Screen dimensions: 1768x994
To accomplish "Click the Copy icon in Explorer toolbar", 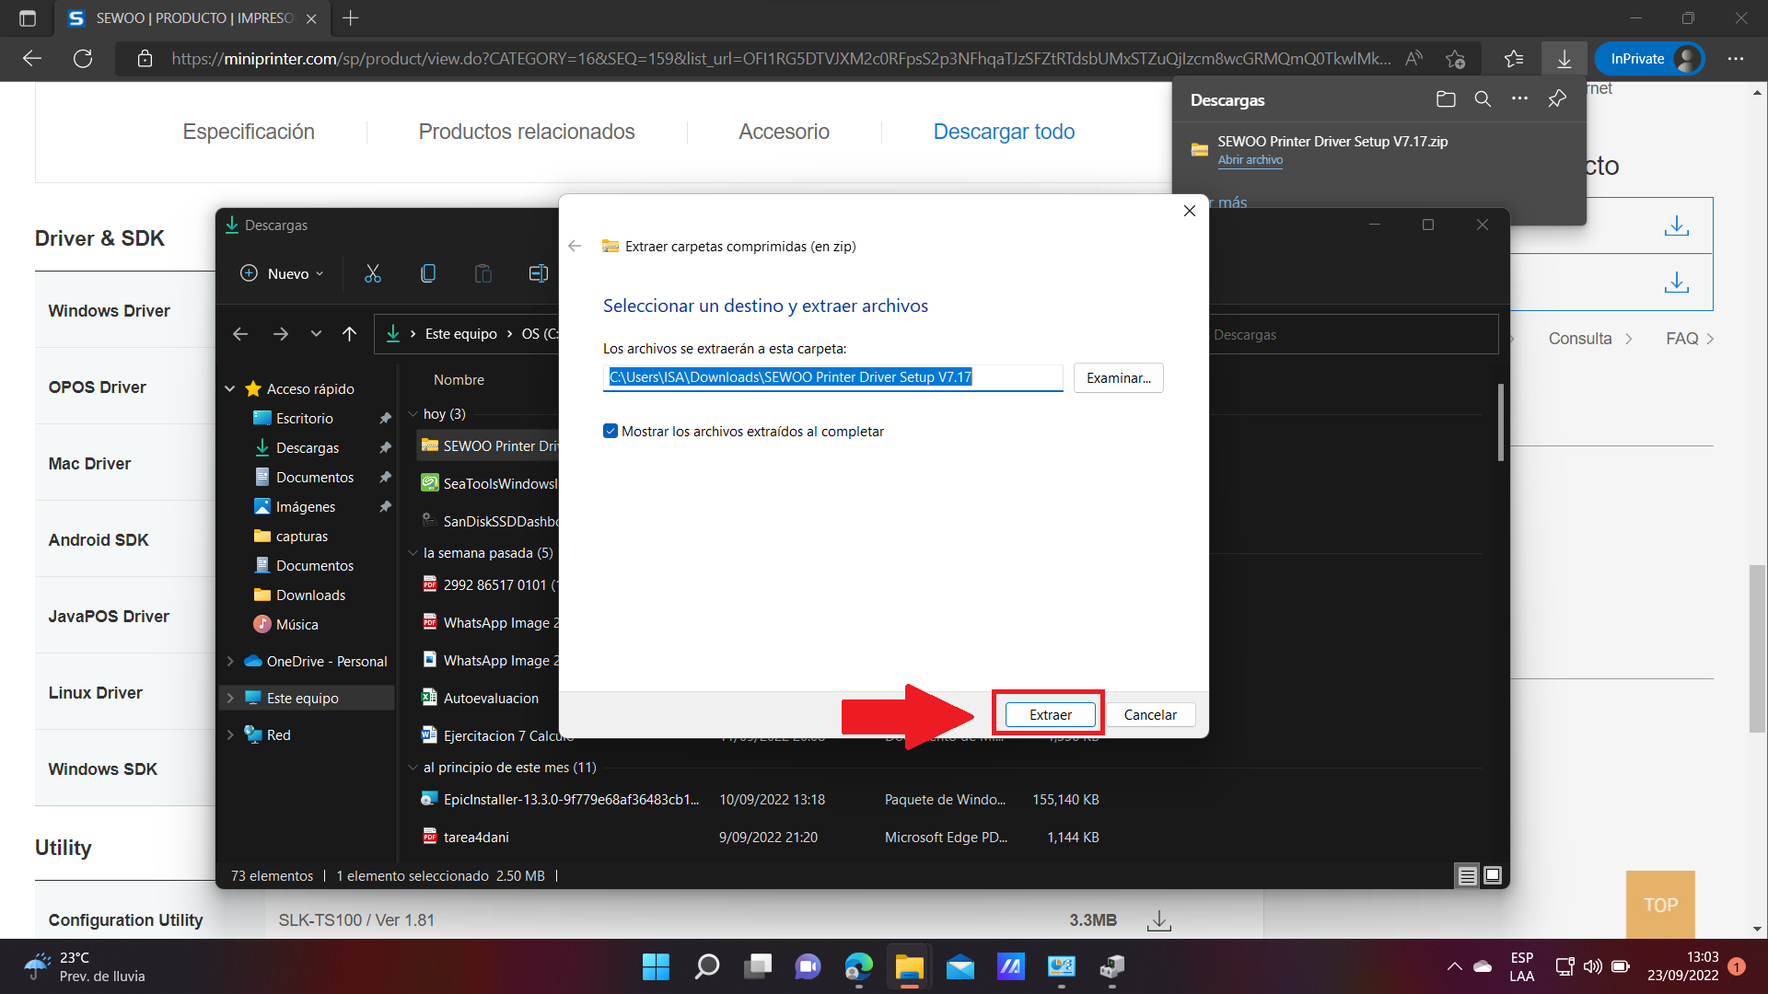I will [428, 273].
